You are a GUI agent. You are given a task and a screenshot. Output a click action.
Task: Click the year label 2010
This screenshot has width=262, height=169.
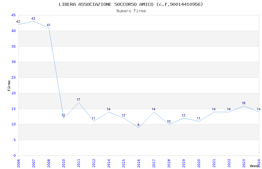coord(64,163)
